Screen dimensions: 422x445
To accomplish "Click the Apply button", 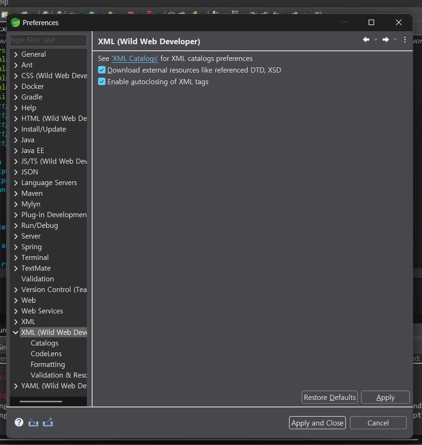I will [x=385, y=397].
